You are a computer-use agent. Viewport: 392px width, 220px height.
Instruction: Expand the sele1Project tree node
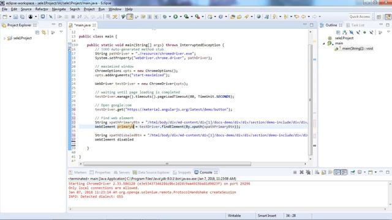coord(4,38)
